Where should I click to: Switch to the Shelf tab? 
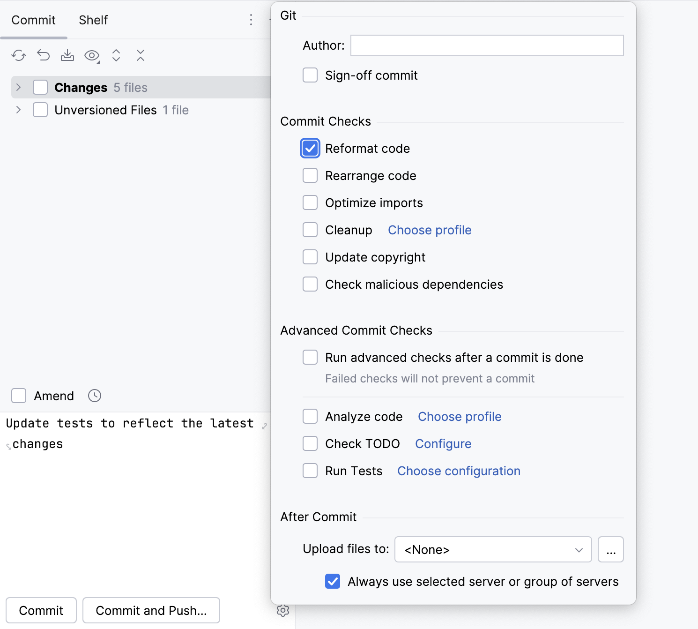pos(93,20)
